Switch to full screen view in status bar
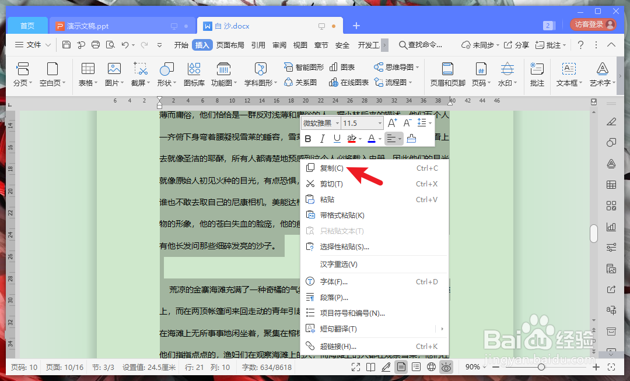This screenshot has height=381, width=630. (x=356, y=367)
